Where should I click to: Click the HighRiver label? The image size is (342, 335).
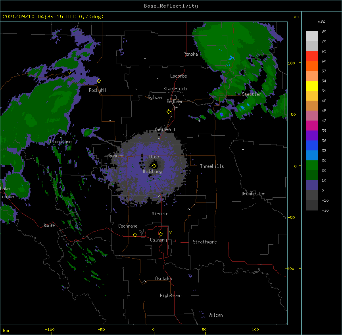click(171, 296)
